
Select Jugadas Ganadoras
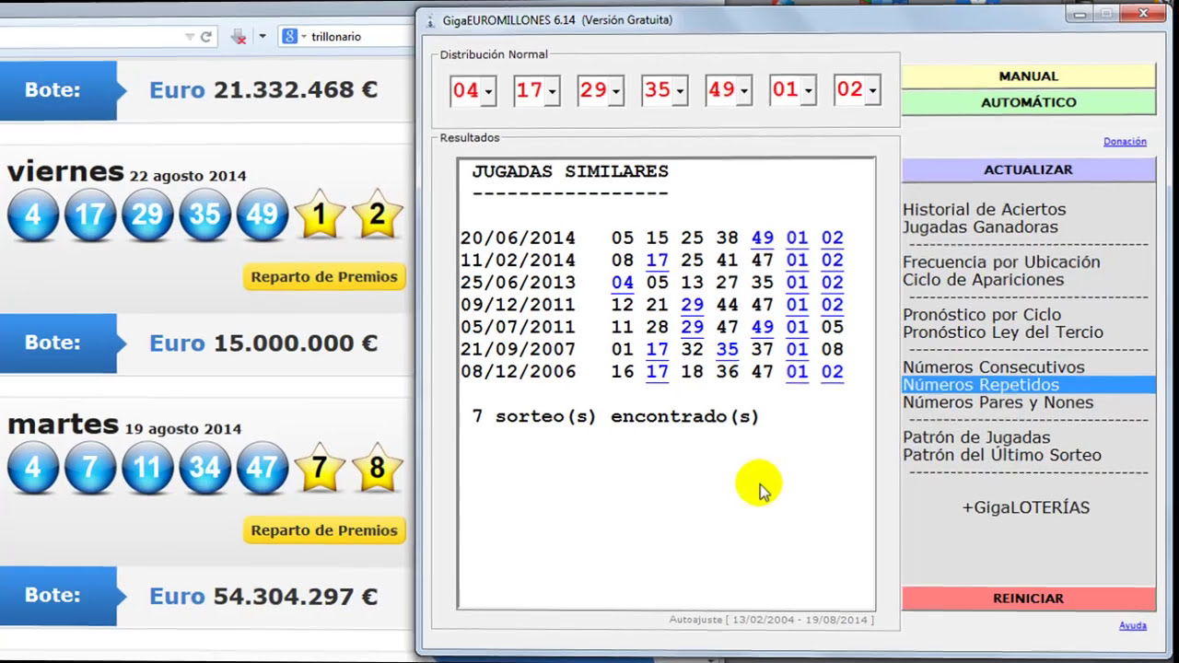point(980,227)
